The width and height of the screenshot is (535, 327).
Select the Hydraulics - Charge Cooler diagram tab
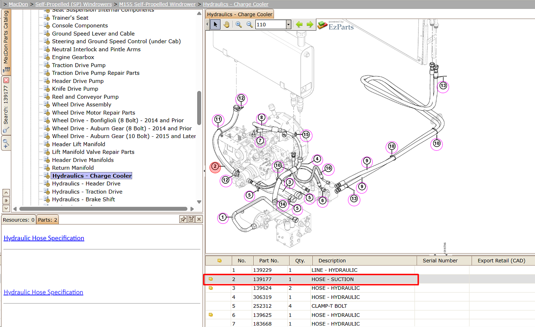[x=240, y=14]
